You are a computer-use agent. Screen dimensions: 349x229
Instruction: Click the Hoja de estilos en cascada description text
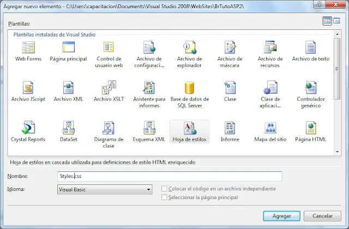(103, 162)
